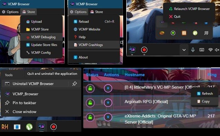Open Store beside the expanded Options menu
Image resolution: width=220 pixels, height=136 pixels.
click(97, 12)
